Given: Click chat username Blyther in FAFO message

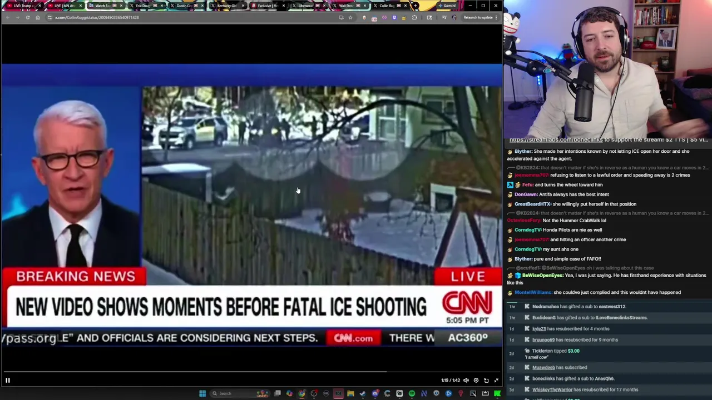Looking at the screenshot, I should [523, 259].
